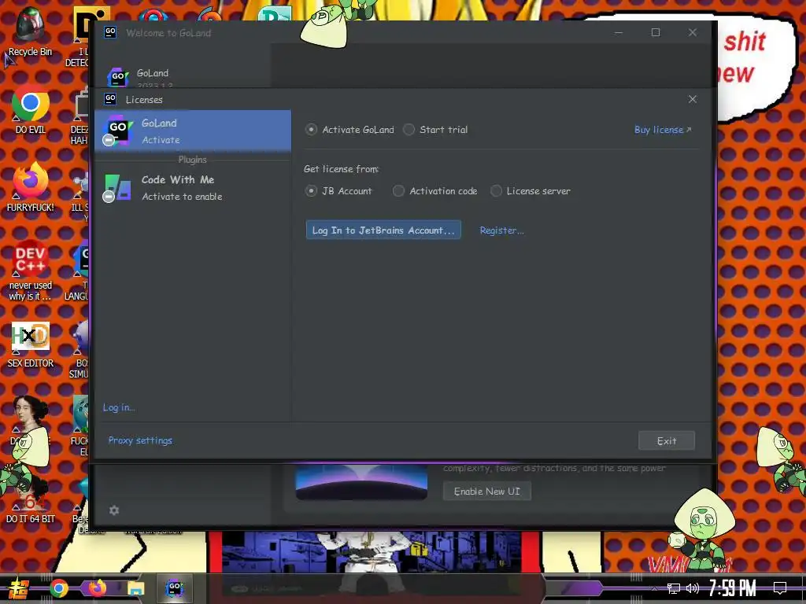Open the Dev C++ desktop icon

click(31, 271)
